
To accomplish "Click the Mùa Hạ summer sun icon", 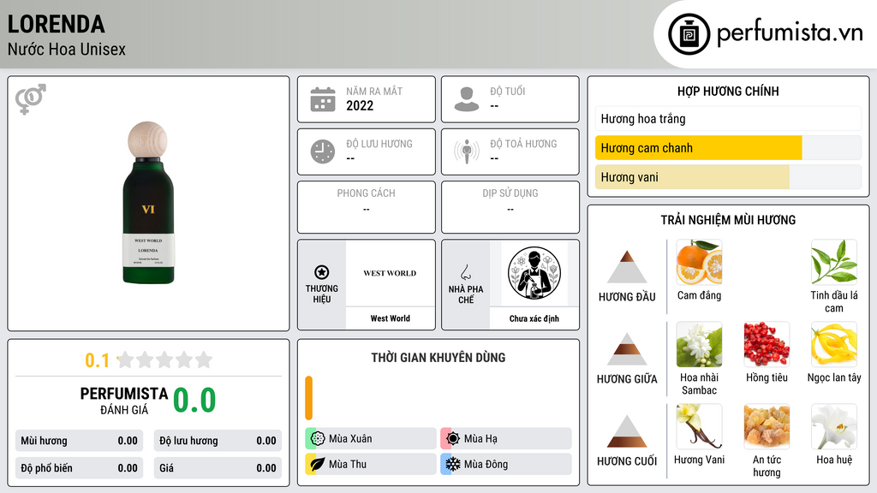I will coord(453,438).
